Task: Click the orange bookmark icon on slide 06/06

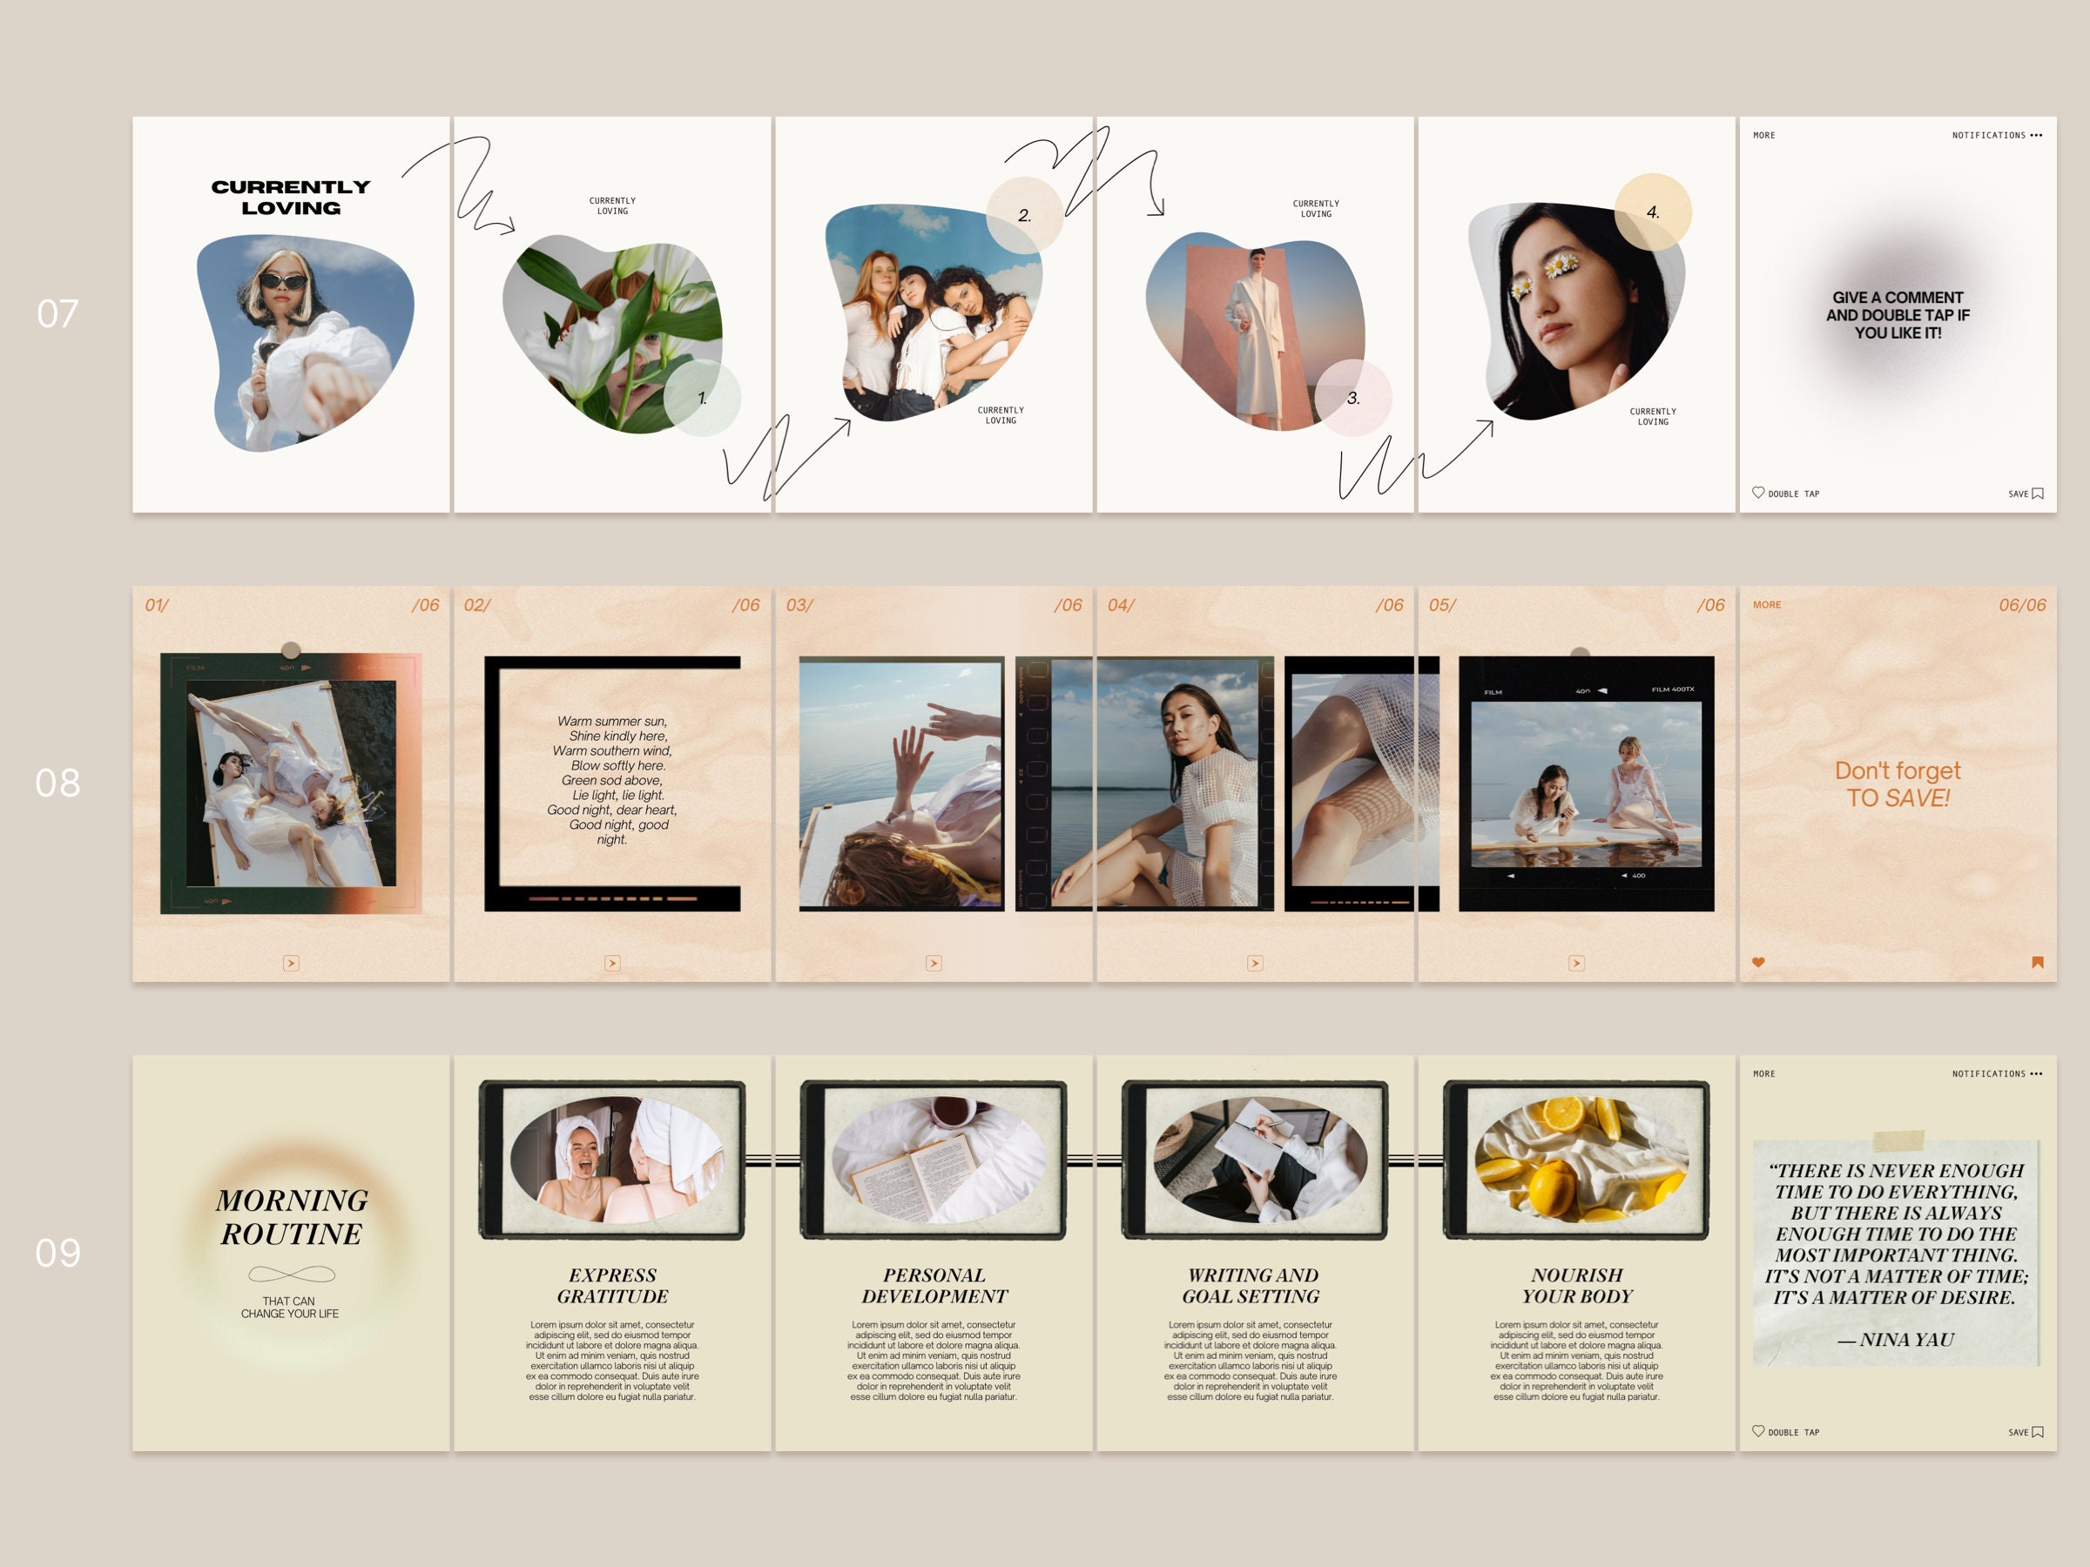Action: pyautogui.click(x=2038, y=962)
